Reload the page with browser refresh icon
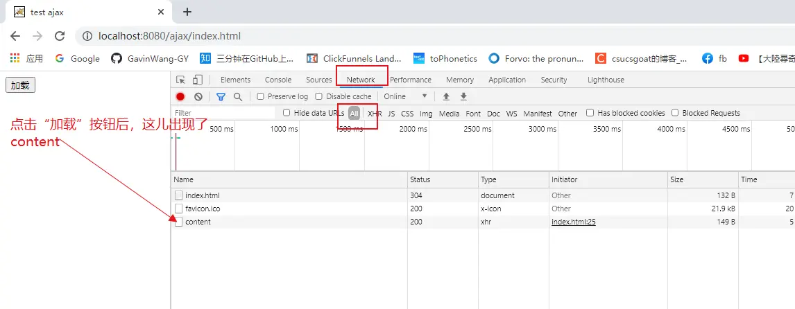Screen dimensions: 795x309 click(60, 36)
